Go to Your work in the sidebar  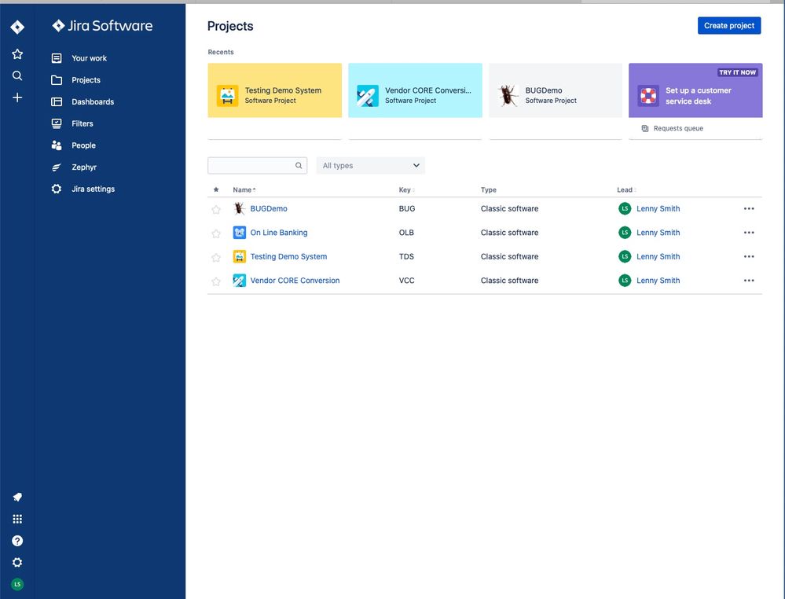(x=89, y=58)
